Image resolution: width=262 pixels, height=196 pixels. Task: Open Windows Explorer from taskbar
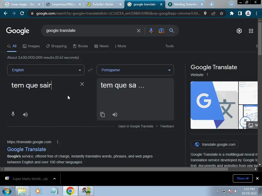(x=22, y=191)
